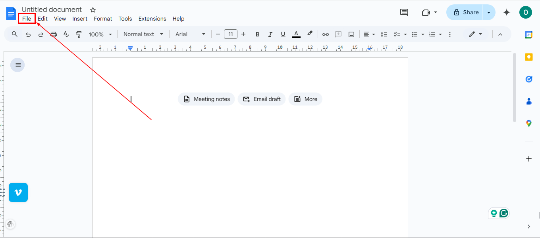Open Google Tasks in the sidebar

pos(529,79)
